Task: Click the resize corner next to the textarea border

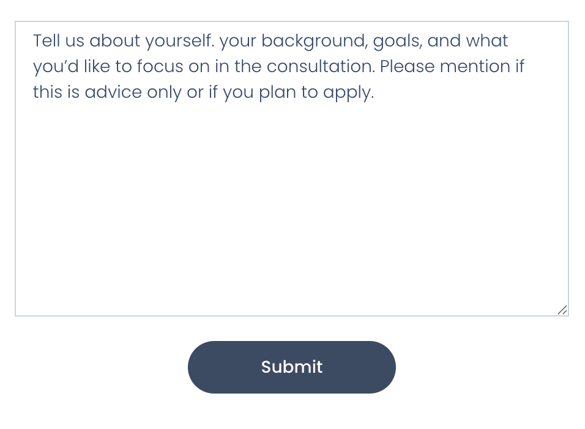Action: (x=562, y=310)
